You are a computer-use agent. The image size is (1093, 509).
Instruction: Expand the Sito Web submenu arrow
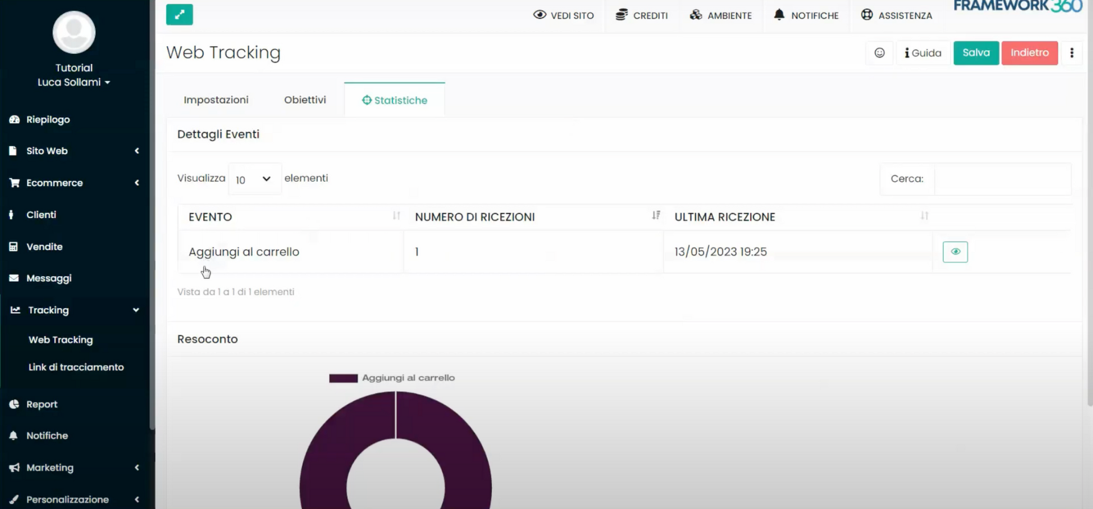137,151
